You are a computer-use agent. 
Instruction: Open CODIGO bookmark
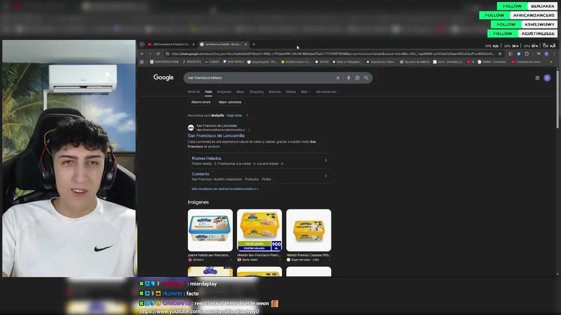(212, 62)
